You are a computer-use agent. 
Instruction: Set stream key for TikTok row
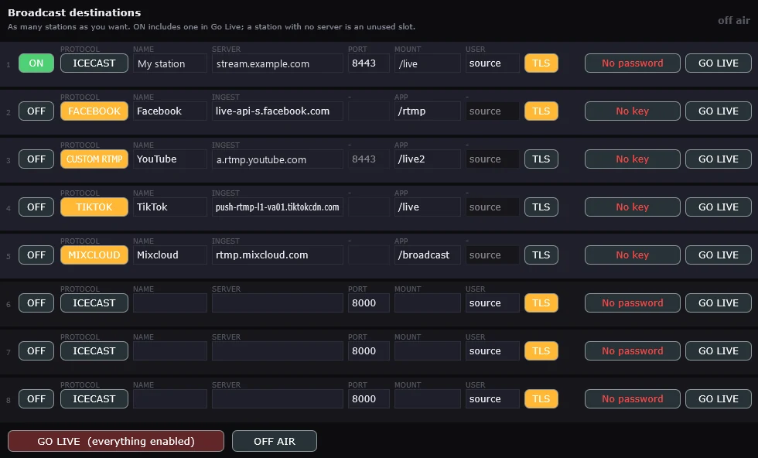pyautogui.click(x=633, y=207)
